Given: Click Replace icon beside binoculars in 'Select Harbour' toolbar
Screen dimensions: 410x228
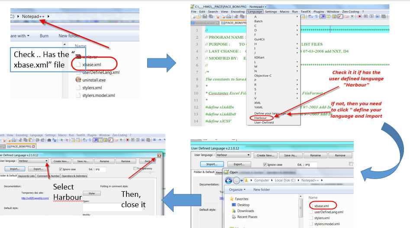Looking at the screenshot, I should tap(55, 140).
